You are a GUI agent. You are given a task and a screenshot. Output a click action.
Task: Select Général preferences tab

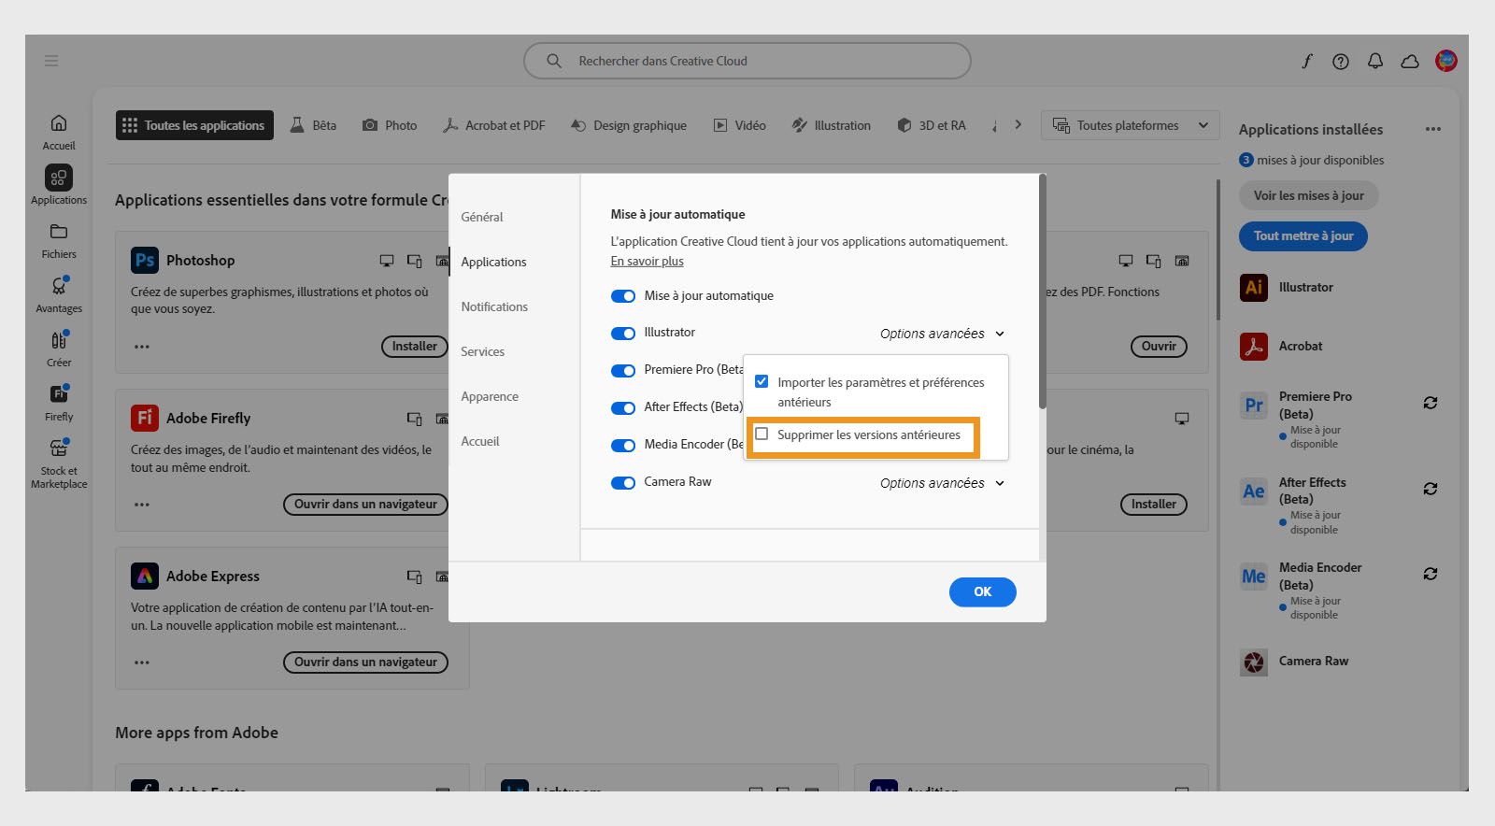[x=482, y=217]
